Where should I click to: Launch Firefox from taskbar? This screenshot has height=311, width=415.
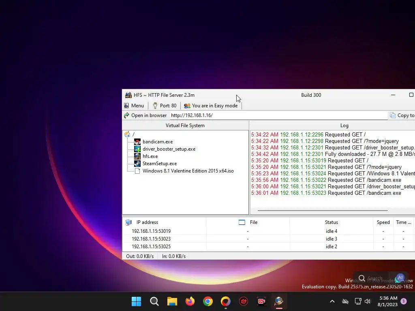pyautogui.click(x=190, y=301)
